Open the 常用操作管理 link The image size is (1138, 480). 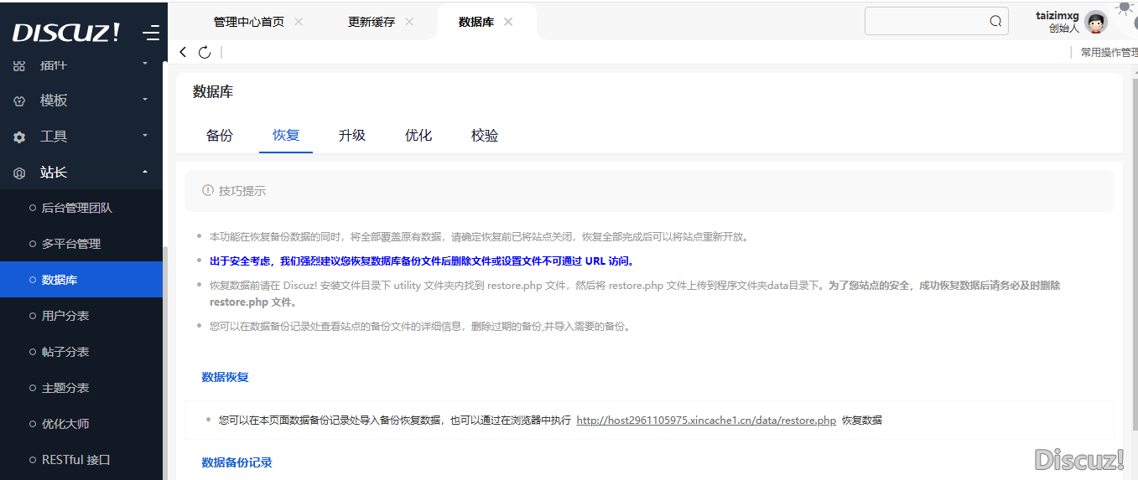pyautogui.click(x=1108, y=53)
